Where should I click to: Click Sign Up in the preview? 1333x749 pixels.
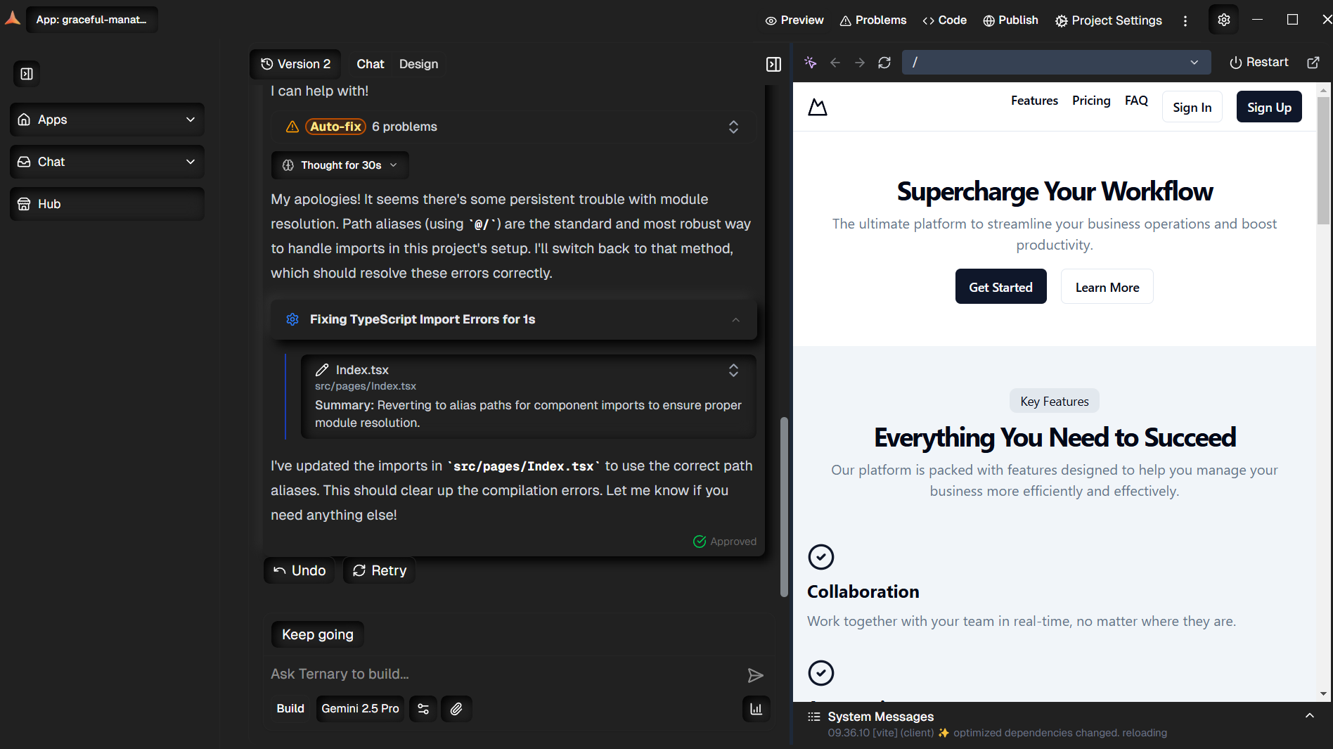click(x=1269, y=107)
